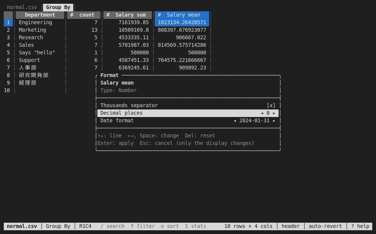Click the Salary sum column header
The width and height of the screenshot is (376, 234).
[128, 15]
